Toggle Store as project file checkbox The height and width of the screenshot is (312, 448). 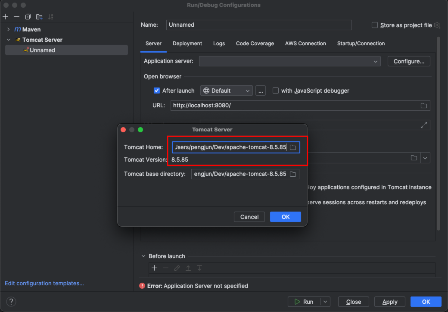pyautogui.click(x=375, y=25)
